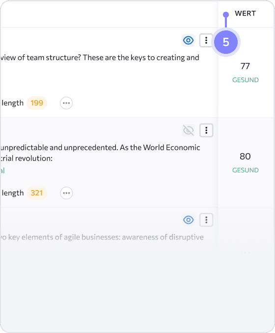Select the orange 321 length badge
The width and height of the screenshot is (275, 333).
click(37, 193)
